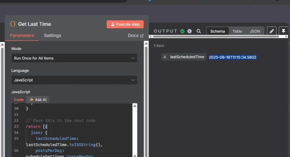Click the code editor scrollbar up arrow

135,106
